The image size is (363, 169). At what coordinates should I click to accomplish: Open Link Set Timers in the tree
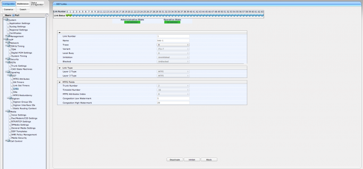pos(21,85)
